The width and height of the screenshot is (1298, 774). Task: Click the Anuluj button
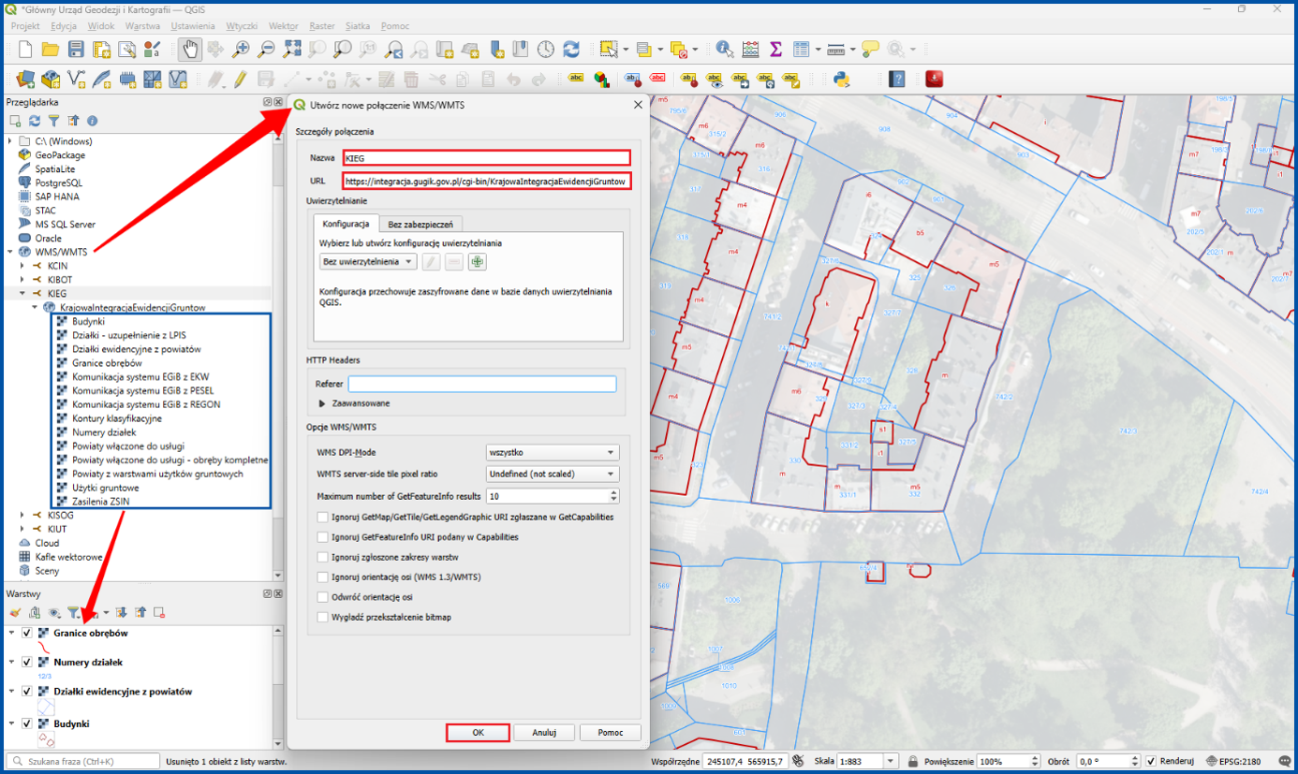pos(544,733)
